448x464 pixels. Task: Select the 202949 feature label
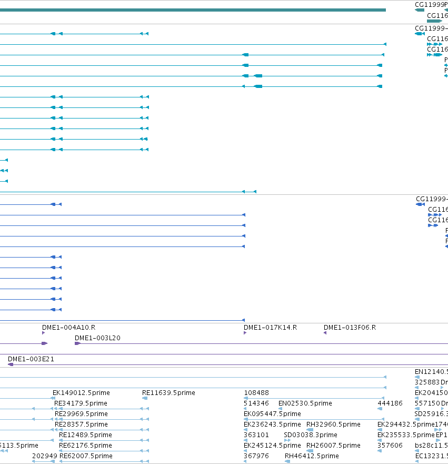click(45, 456)
